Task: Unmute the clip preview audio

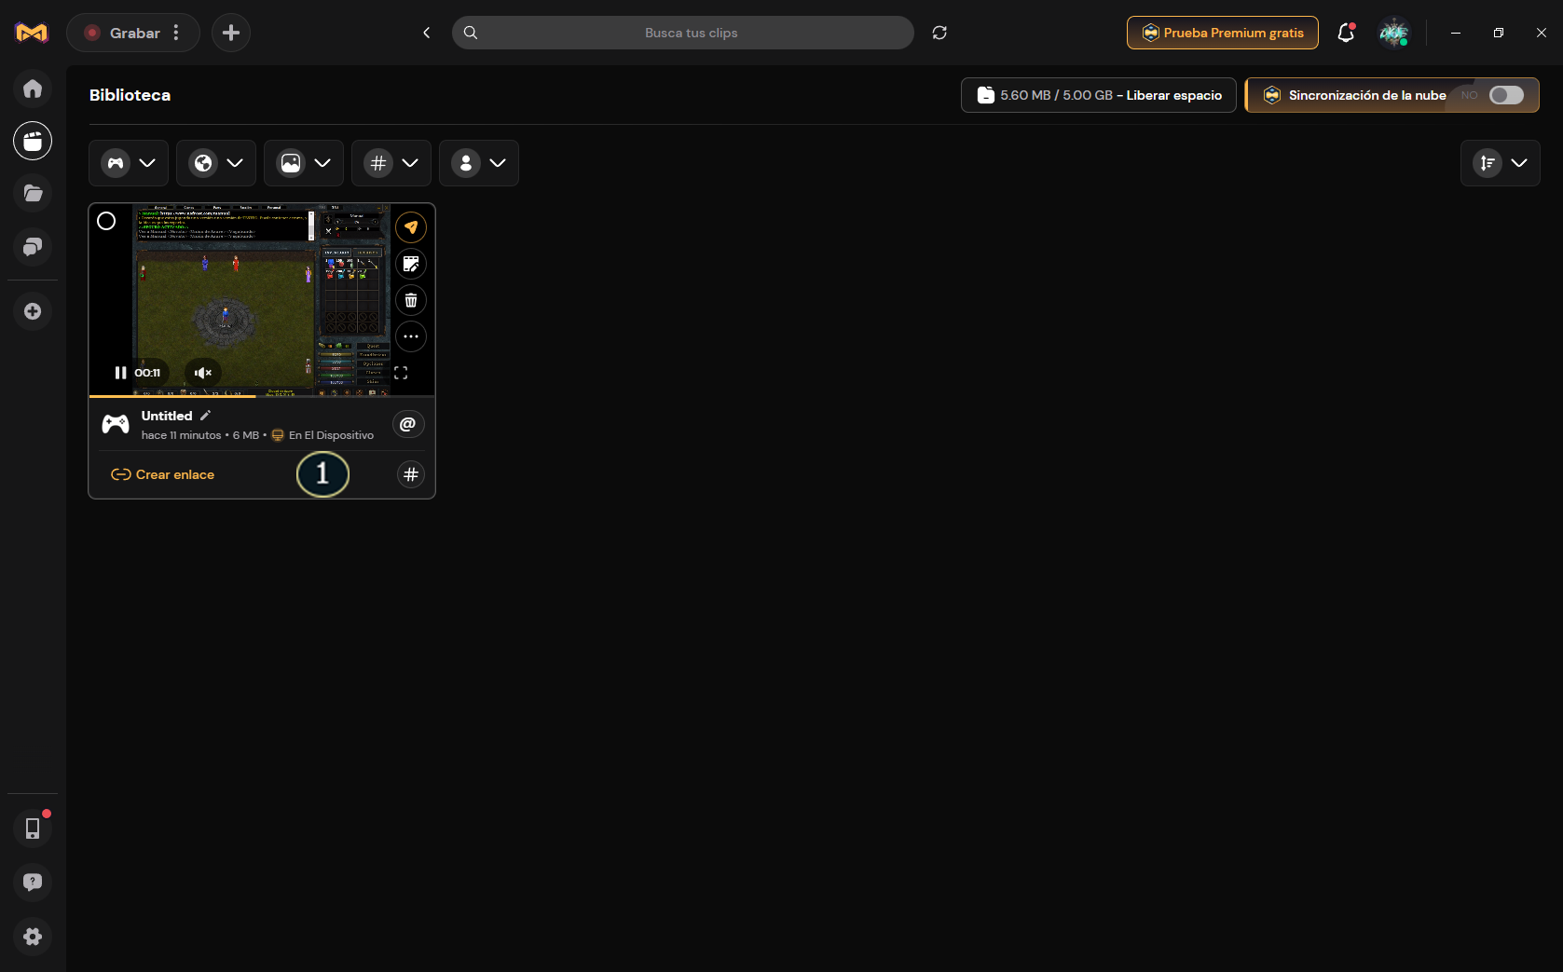Action: 203,373
